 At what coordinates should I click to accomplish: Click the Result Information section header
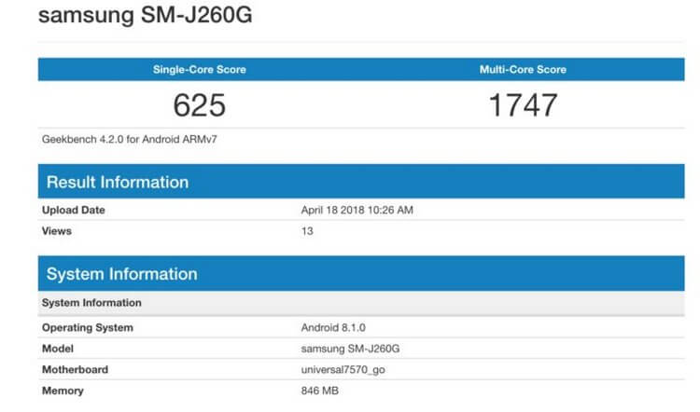pos(118,182)
